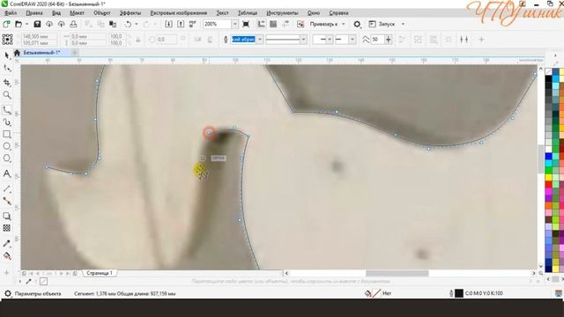Image resolution: width=564 pixels, height=317 pixels.
Task: Open the Options gear icon in toolbar
Action: point(357,24)
